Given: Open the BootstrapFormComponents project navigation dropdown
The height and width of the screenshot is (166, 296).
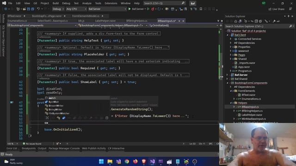Looking at the screenshot, I should tap(42, 25).
